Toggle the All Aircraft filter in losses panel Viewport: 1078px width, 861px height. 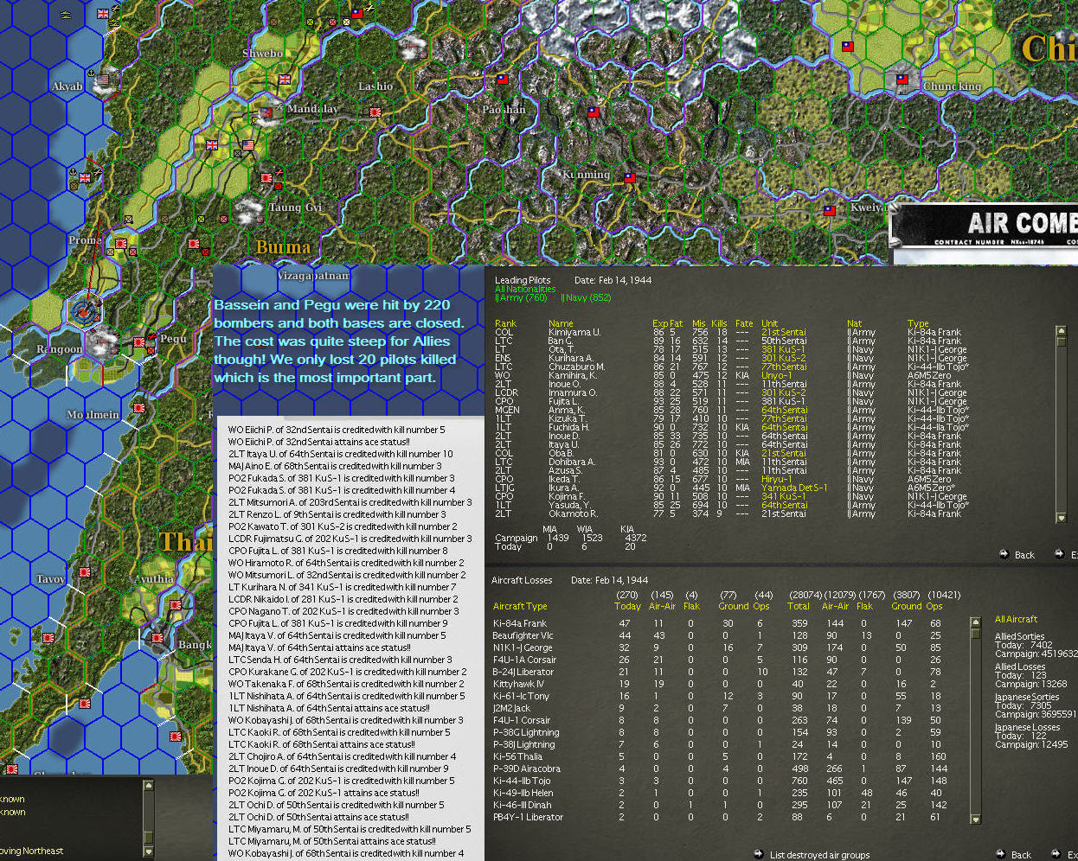point(1016,619)
